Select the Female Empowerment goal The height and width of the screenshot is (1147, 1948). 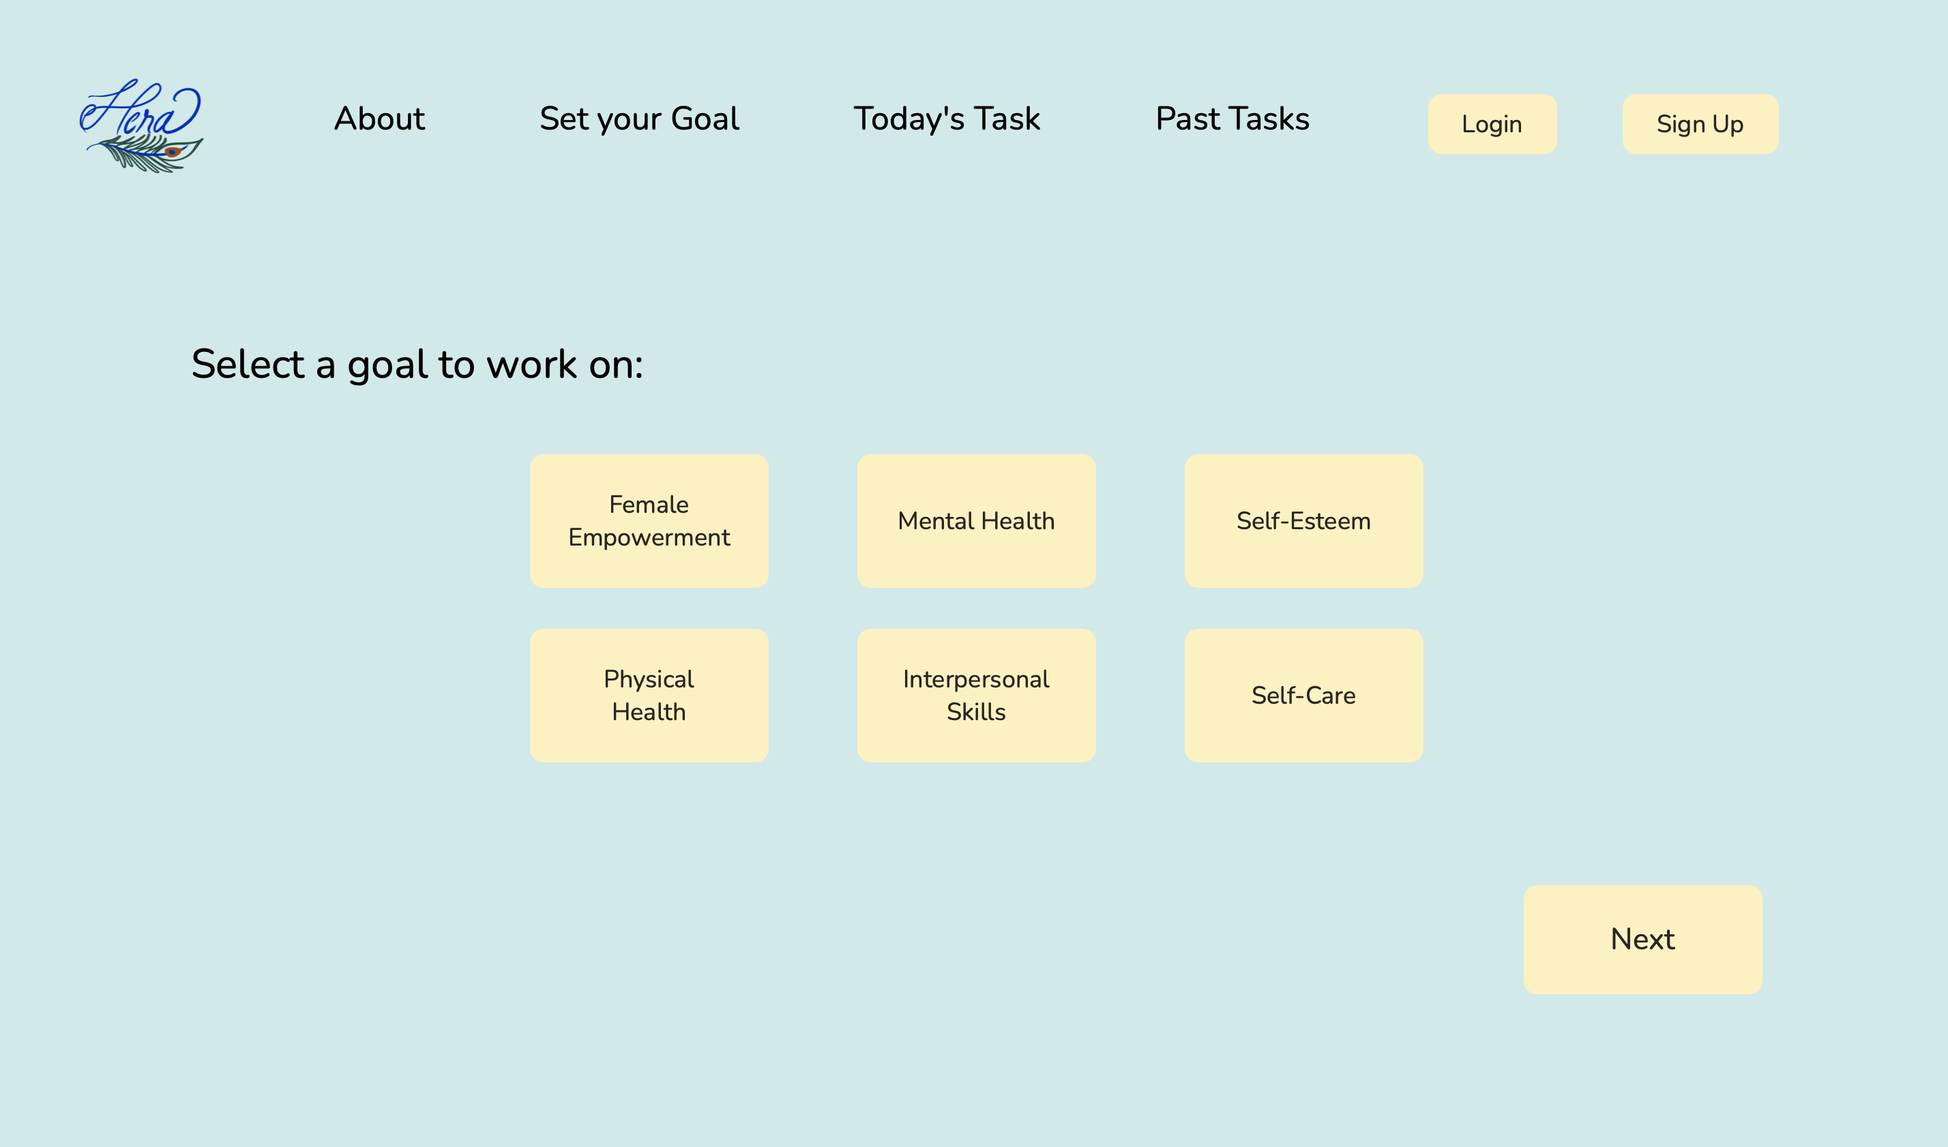(x=649, y=520)
